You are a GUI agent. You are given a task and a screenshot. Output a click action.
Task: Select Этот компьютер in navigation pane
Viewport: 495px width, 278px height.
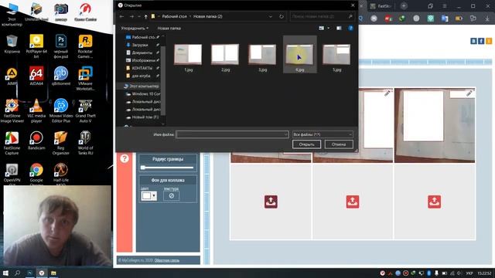141,86
